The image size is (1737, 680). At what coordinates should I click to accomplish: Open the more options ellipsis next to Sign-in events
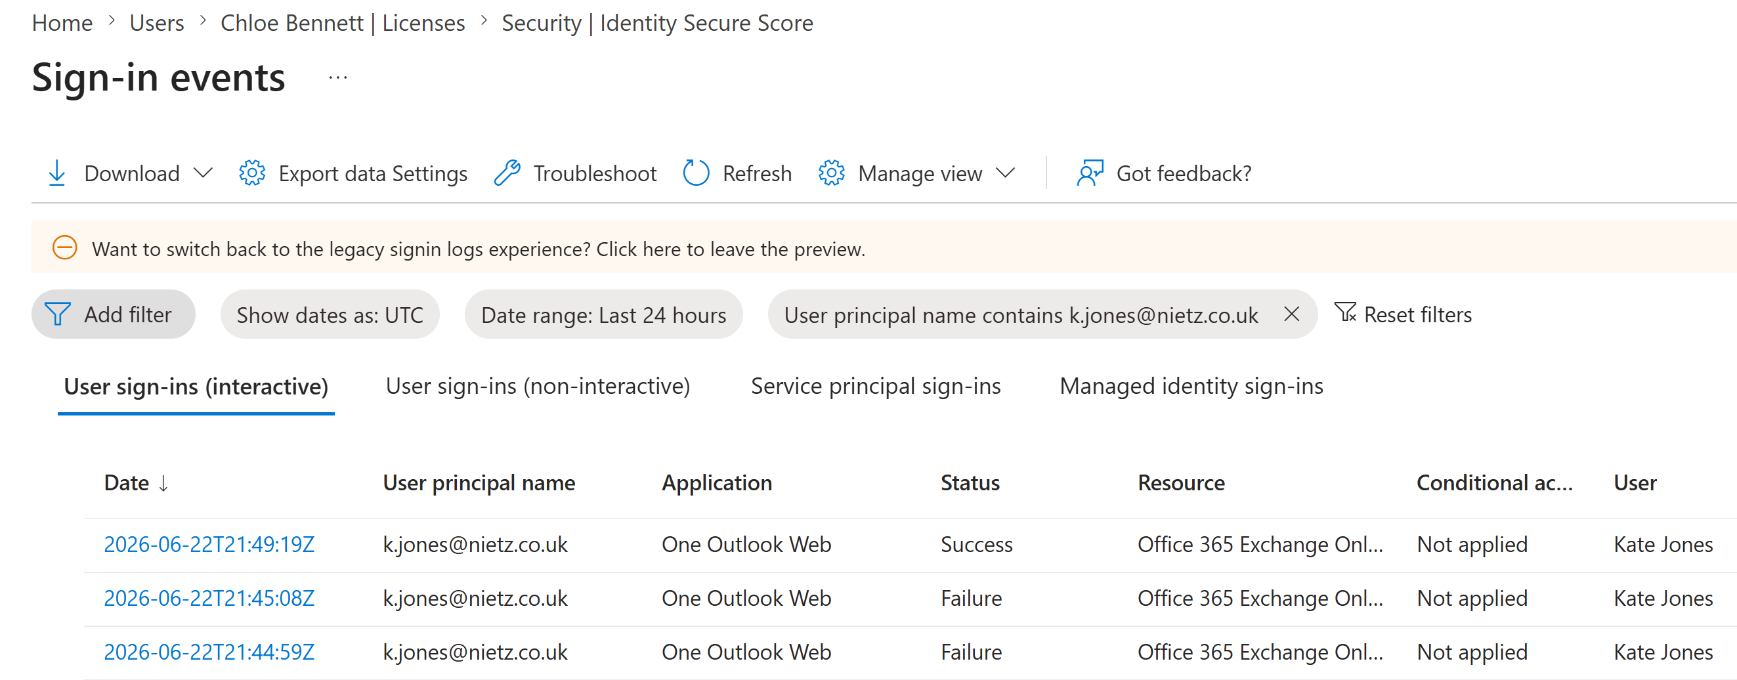338,77
